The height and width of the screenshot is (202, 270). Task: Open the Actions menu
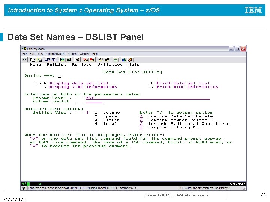(x=72, y=54)
